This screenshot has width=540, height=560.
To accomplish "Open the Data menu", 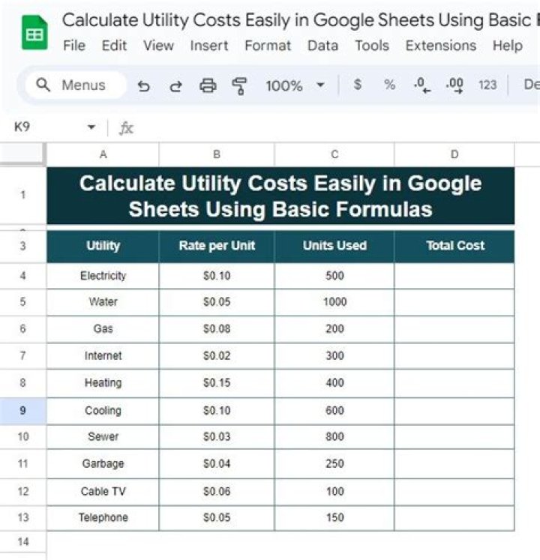I will [x=322, y=46].
